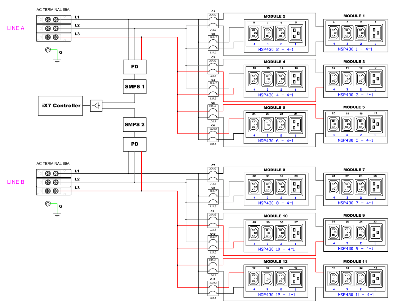
Task: Click the Line B ground stud nut
Action: coord(48,204)
